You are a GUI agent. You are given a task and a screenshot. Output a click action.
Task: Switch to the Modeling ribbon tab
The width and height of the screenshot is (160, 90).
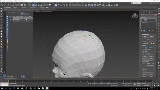[x=8, y=7]
